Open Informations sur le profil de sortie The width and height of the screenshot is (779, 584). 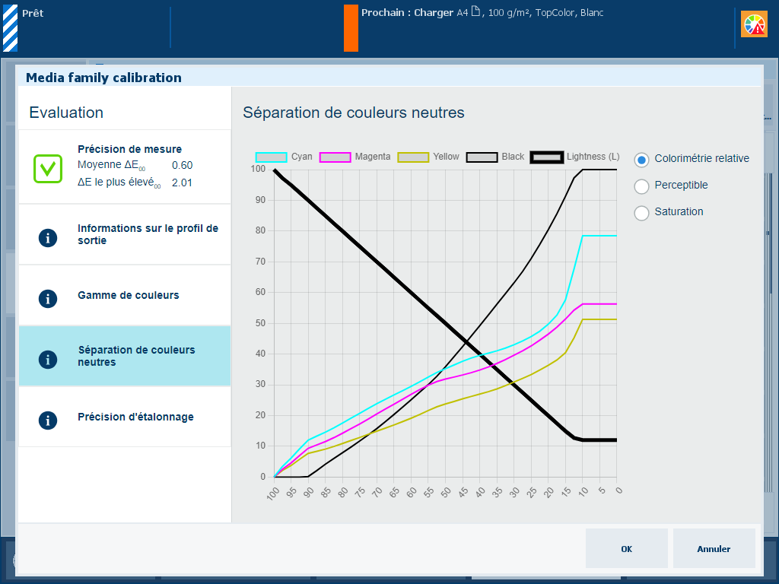point(148,234)
